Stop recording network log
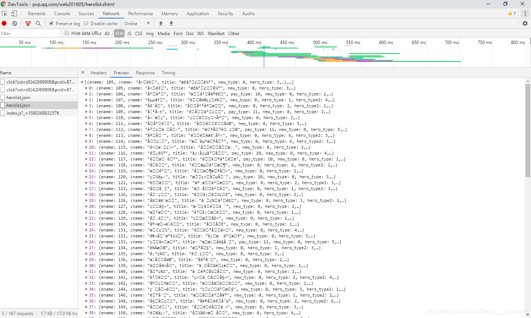This screenshot has height=318, width=531. 4,23
